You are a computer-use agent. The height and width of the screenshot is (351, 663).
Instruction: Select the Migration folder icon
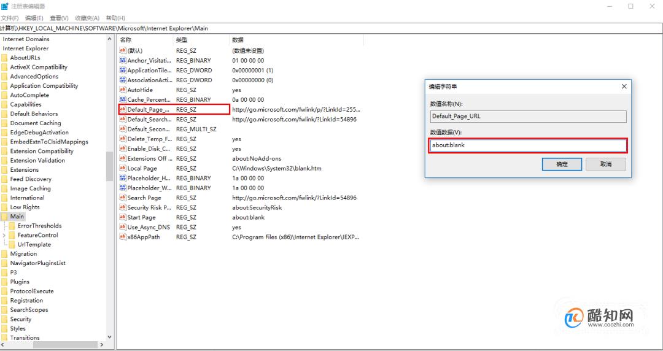point(5,253)
